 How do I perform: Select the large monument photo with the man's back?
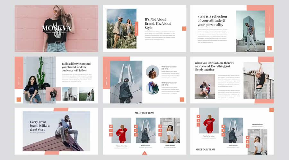[126, 82]
